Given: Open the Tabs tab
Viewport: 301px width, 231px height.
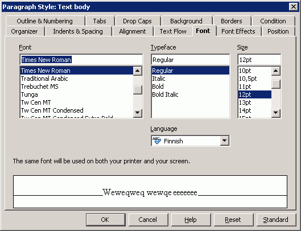Looking at the screenshot, I should [x=100, y=21].
